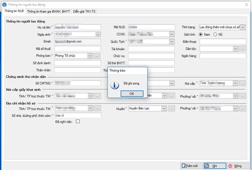Screen dimensions: 252x170
Task: Expand the Tình trạng dropdown
Action: pos(243,27)
